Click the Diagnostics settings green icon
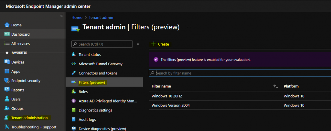 click(73, 110)
